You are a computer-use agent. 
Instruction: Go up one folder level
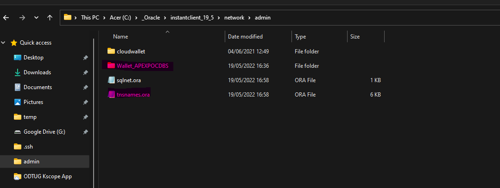click(x=50, y=18)
